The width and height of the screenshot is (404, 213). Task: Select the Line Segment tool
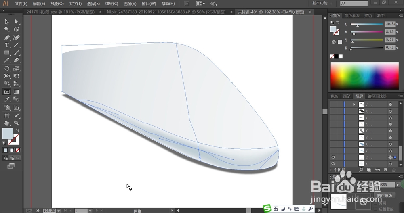(x=17, y=45)
